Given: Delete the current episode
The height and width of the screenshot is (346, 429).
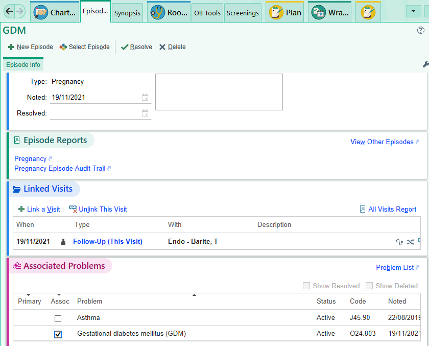Looking at the screenshot, I should (x=173, y=47).
